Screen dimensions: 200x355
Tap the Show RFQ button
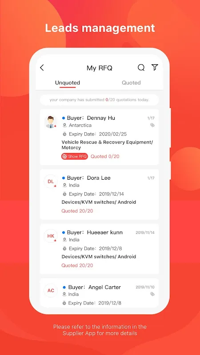(x=74, y=157)
